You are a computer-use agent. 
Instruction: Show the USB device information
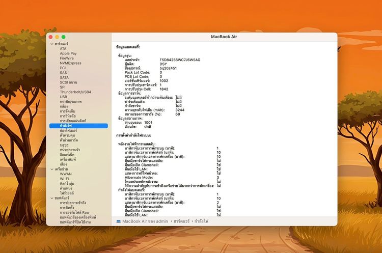[x=63, y=97]
